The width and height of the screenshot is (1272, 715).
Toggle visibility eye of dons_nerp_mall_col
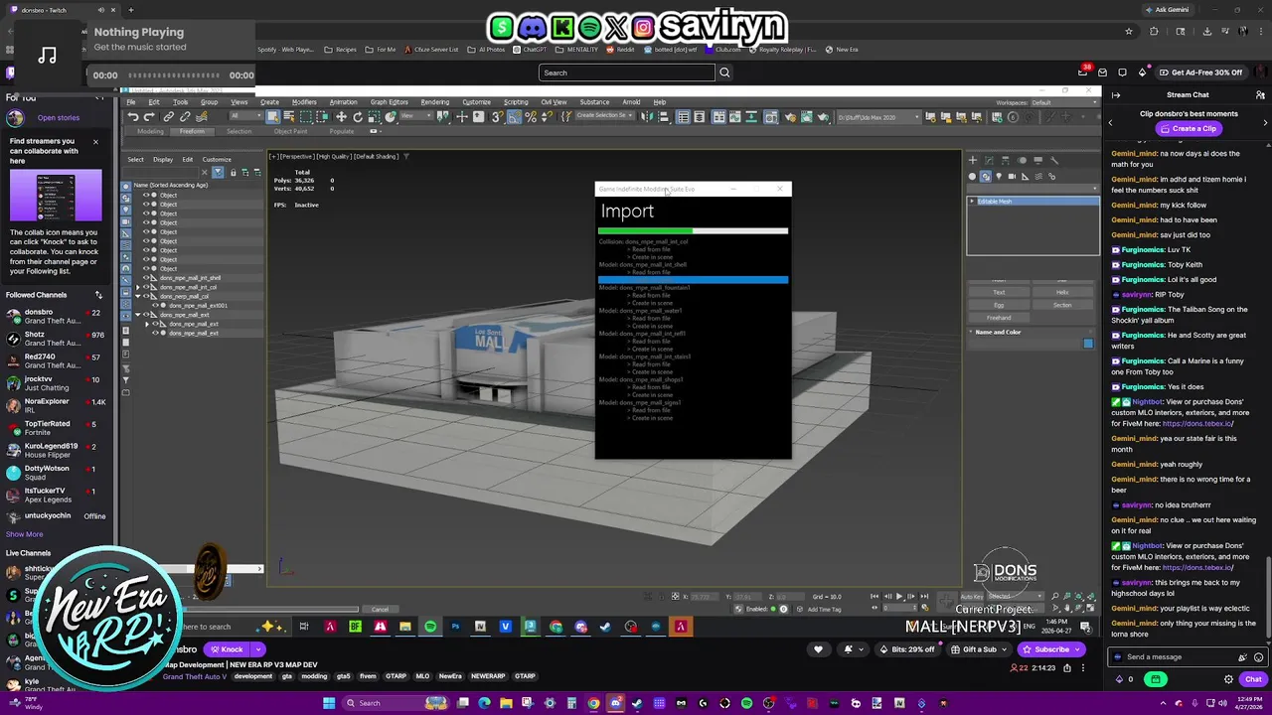(x=146, y=296)
